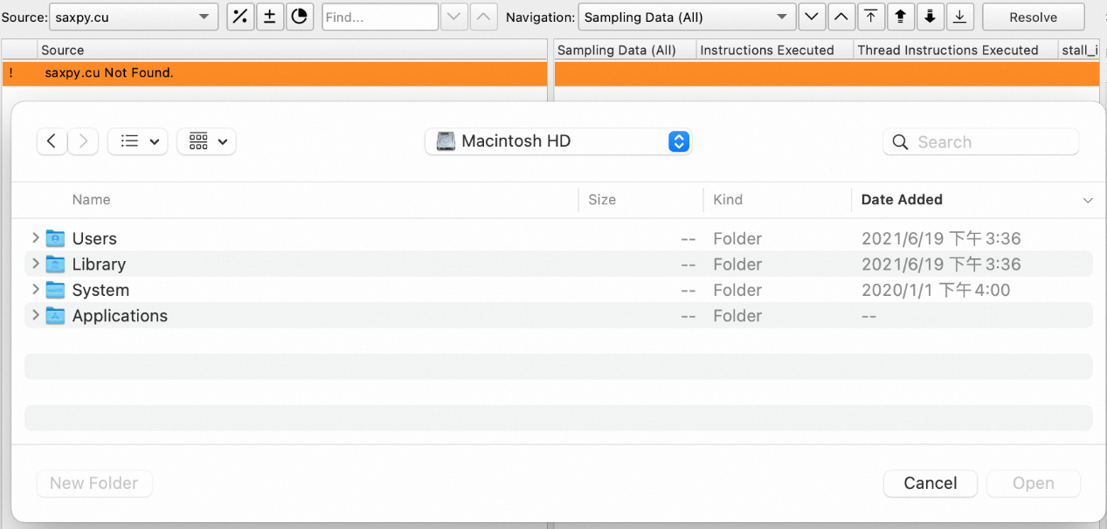Click the bold down arrow navigation icon
1107x529 pixels.
[930, 17]
